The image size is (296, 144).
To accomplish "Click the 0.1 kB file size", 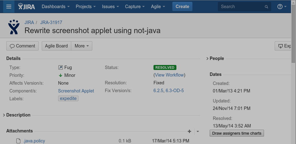I will [125, 141].
